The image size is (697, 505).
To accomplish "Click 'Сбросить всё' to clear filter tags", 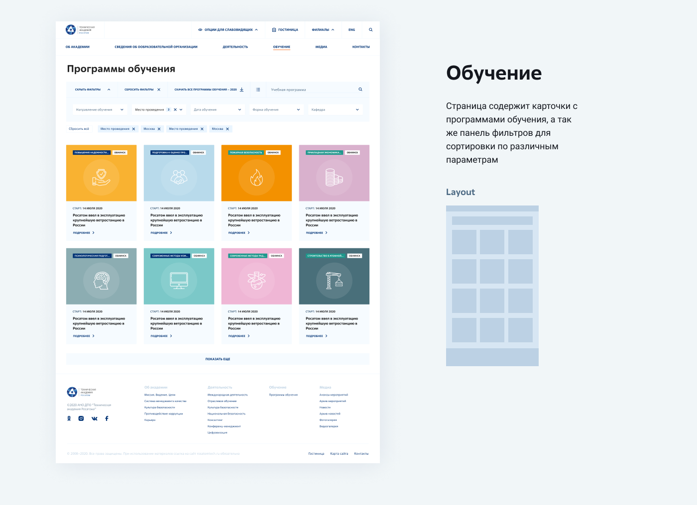I will [x=79, y=129].
